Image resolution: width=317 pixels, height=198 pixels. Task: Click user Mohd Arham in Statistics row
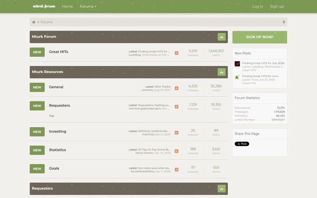144,153
